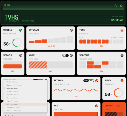
Task: Click the WOBBLE circular knob dial
Action: click(x=17, y=43)
